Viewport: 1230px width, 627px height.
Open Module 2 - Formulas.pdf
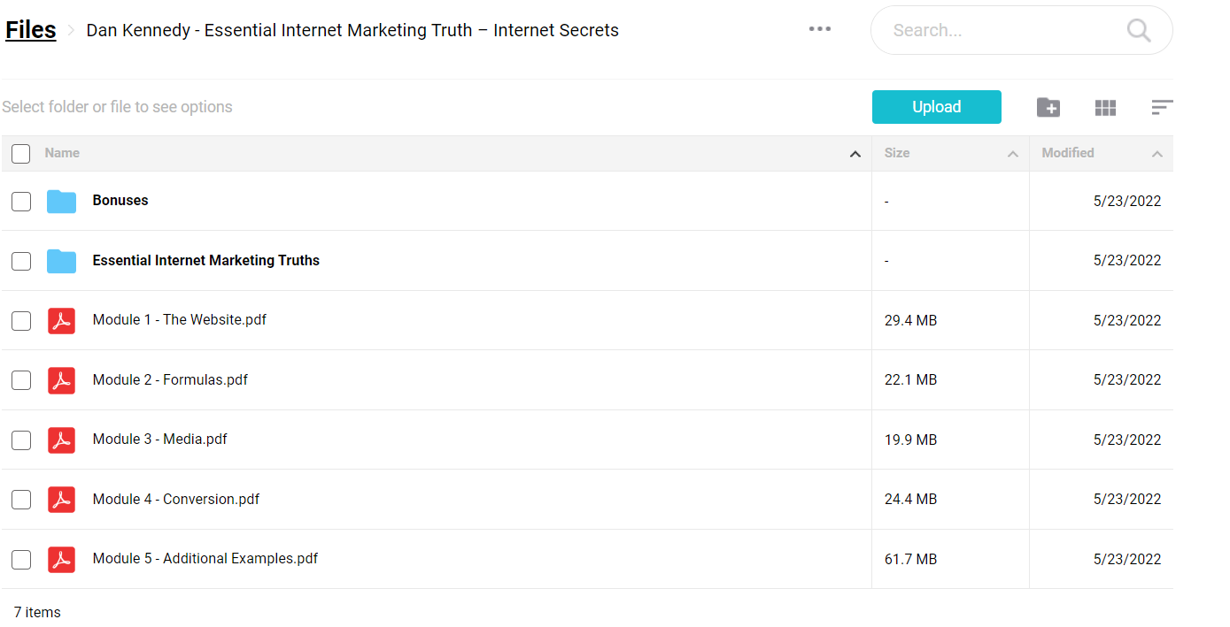click(x=170, y=380)
